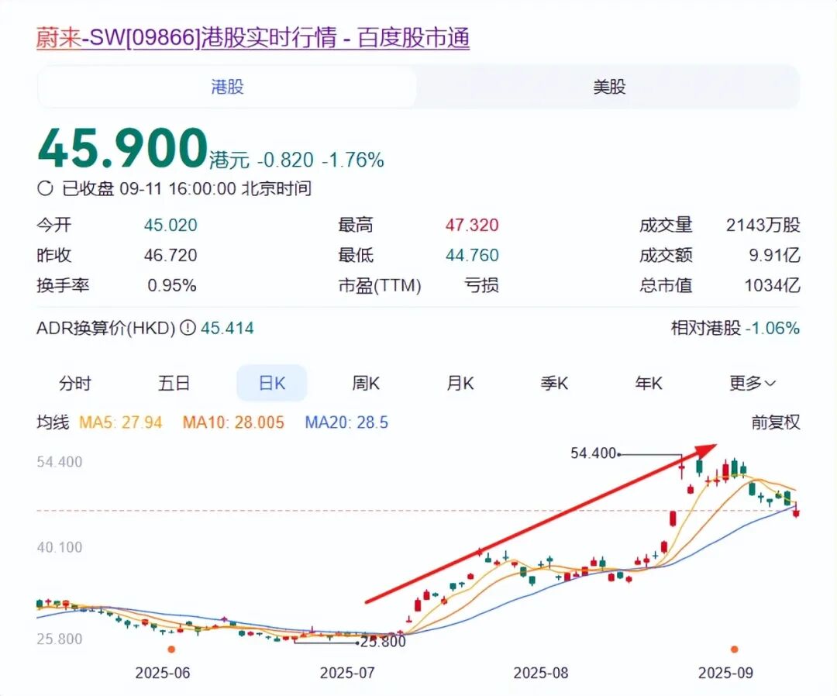Select the 季K chart tab
Image resolution: width=837 pixels, height=696 pixels.
(554, 383)
